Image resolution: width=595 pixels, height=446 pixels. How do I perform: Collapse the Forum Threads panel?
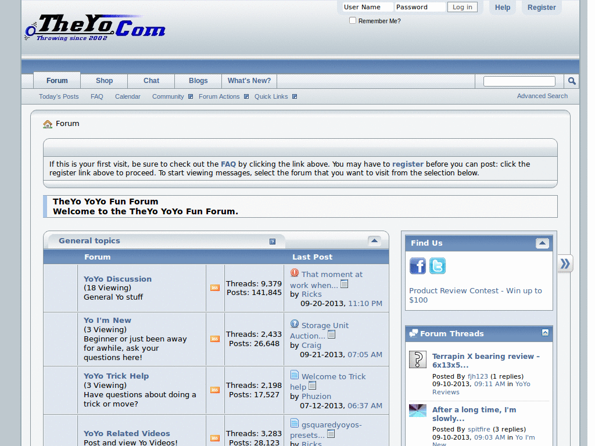(x=545, y=333)
